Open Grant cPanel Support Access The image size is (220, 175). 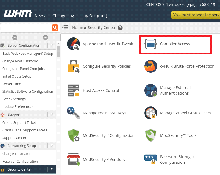pos(25,130)
